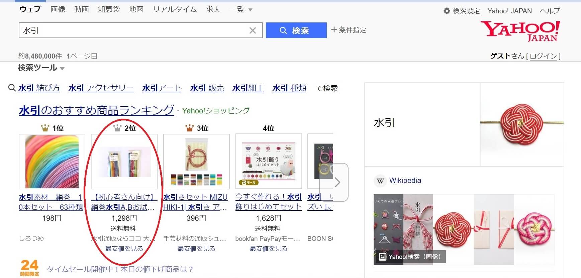581x278 pixels.
Task: Open the 一覧 dropdown menu
Action: tap(241, 9)
